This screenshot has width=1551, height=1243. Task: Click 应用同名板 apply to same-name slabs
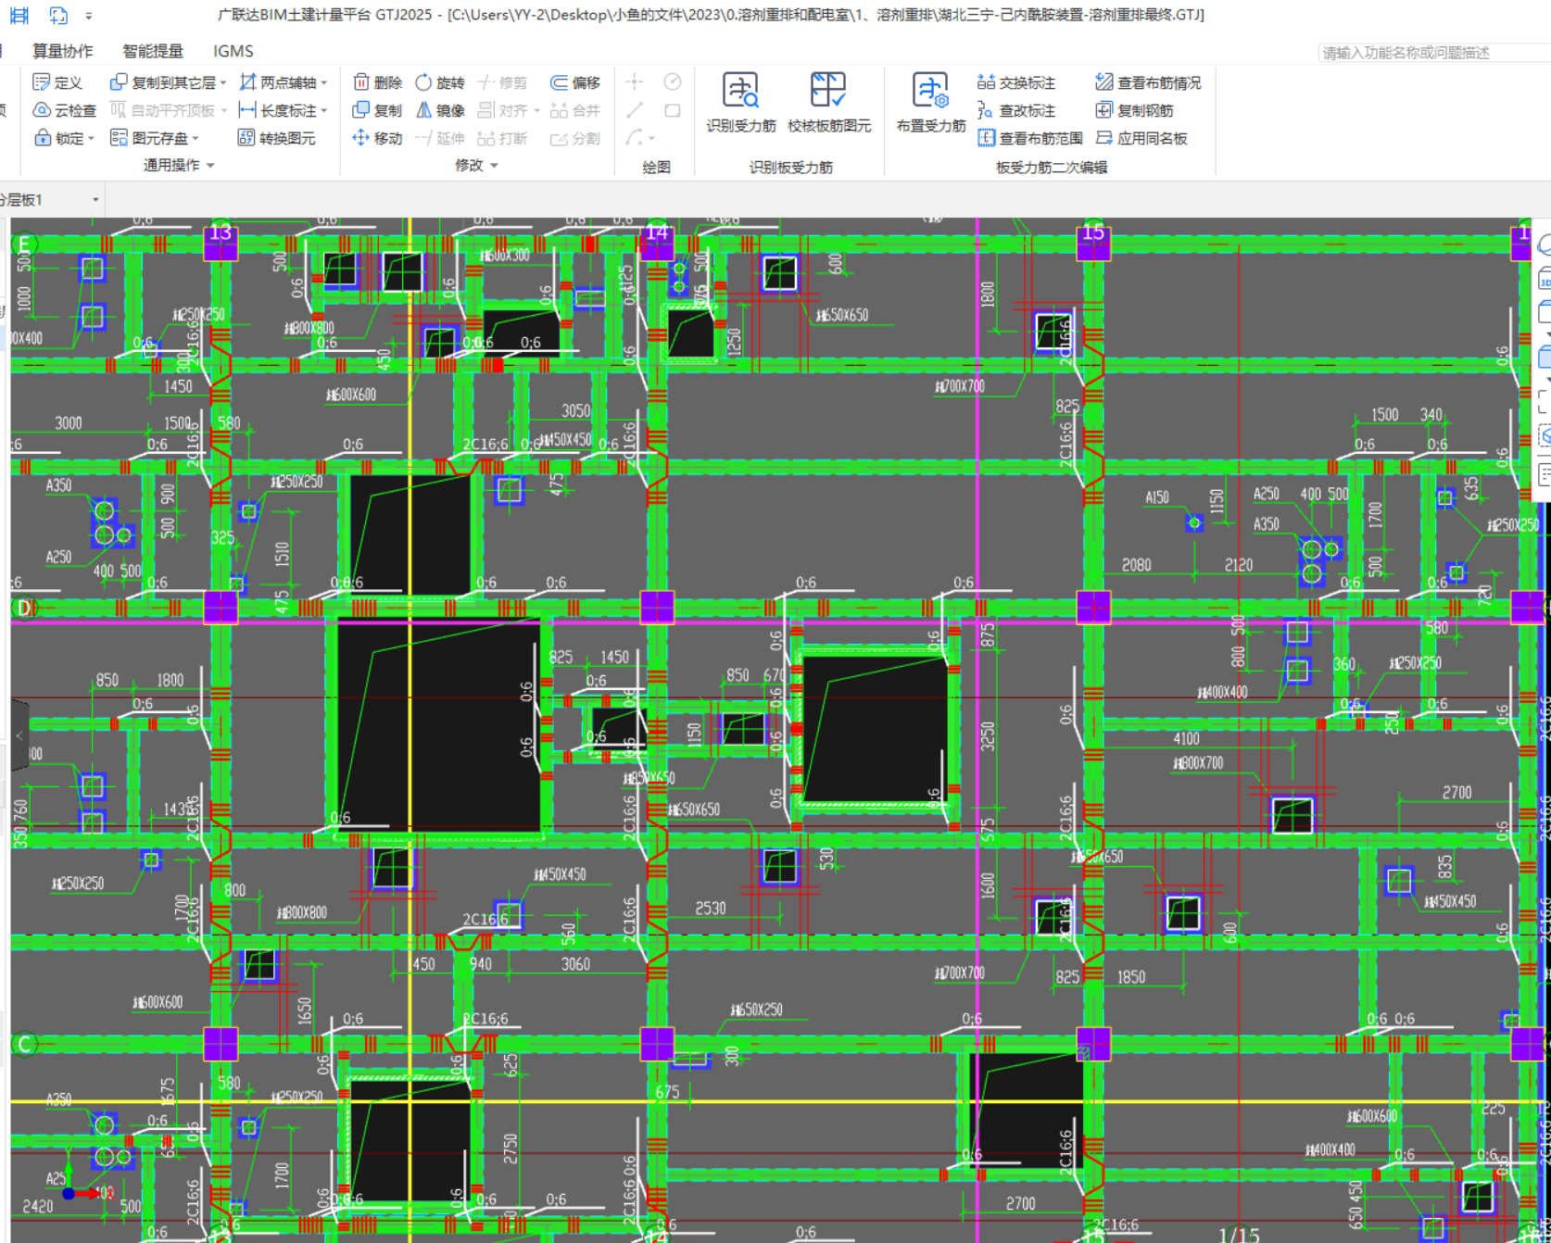(x=1141, y=138)
